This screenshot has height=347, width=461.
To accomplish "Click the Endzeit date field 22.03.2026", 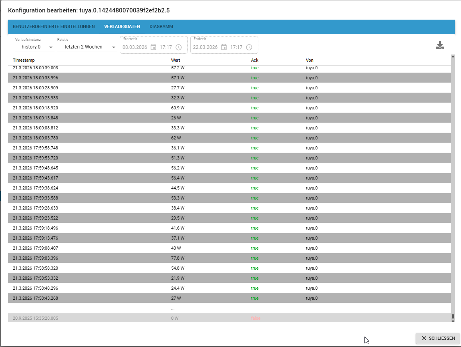I will [205, 47].
